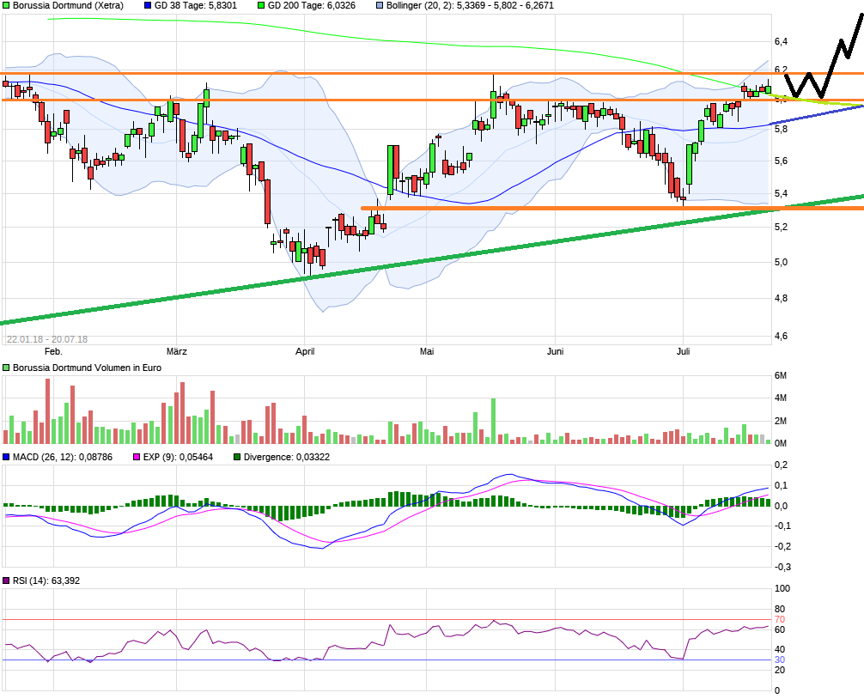This screenshot has width=864, height=699.
Task: Click the 'Feb.' month axis label
Action: [x=53, y=351]
